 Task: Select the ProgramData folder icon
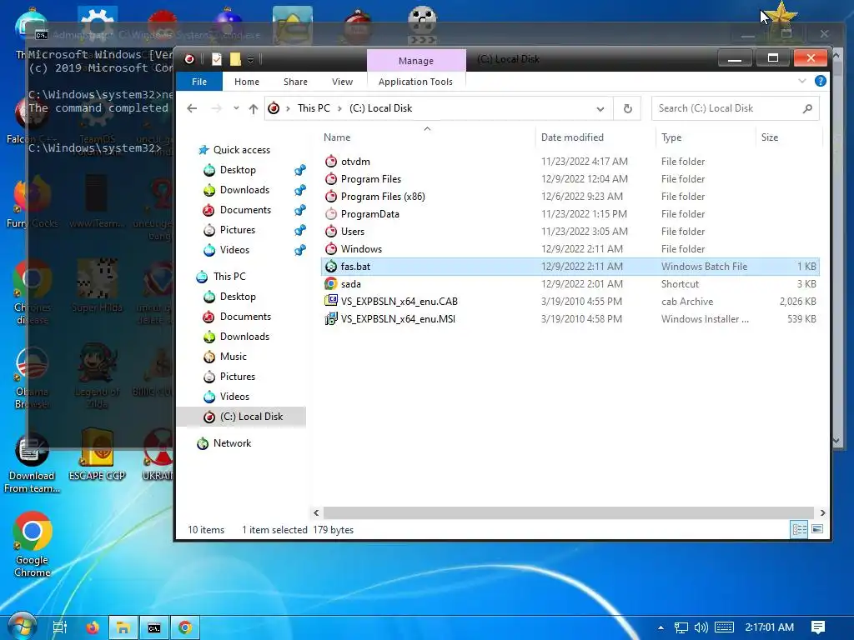coord(330,214)
